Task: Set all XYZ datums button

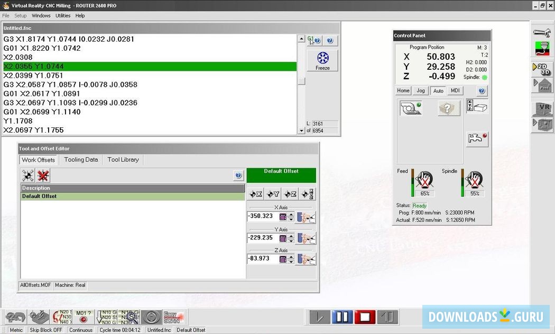Action: pyautogui.click(x=307, y=194)
